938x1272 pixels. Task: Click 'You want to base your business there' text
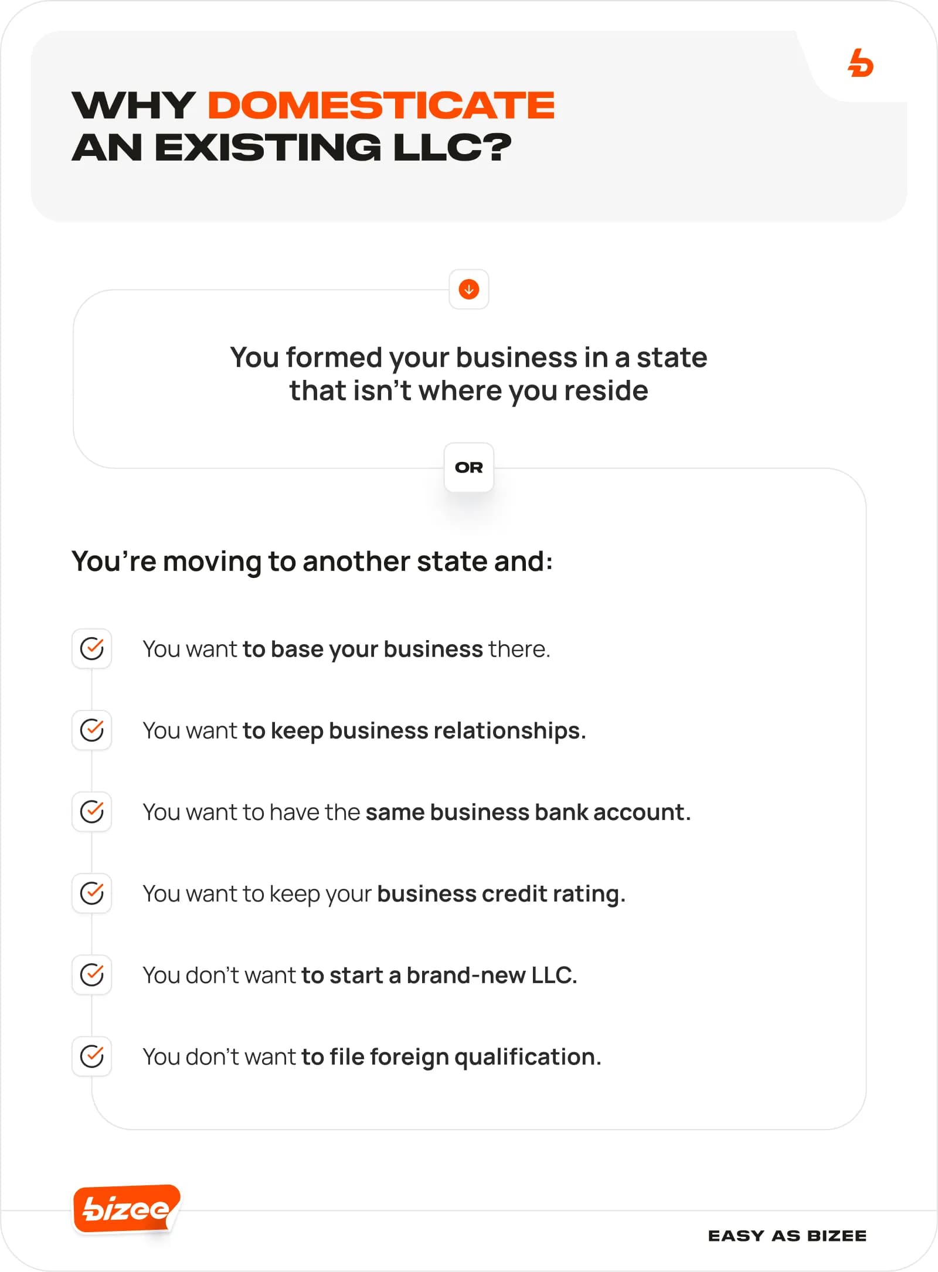[x=346, y=649]
